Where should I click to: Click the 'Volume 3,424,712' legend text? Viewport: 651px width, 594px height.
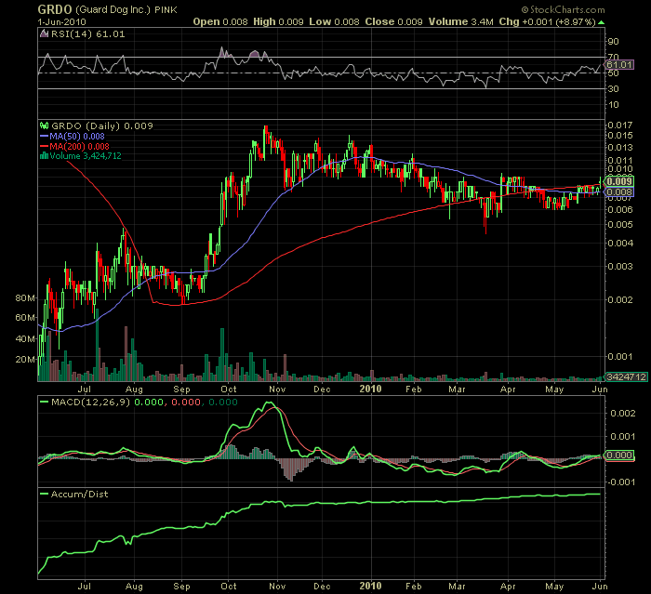coord(86,156)
